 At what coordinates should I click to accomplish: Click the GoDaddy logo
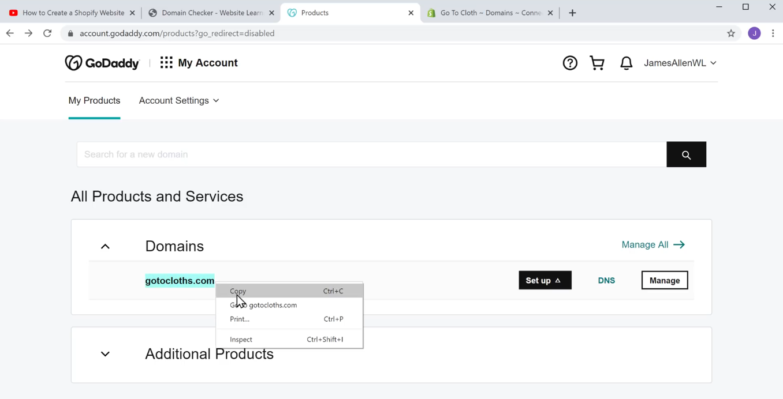102,63
